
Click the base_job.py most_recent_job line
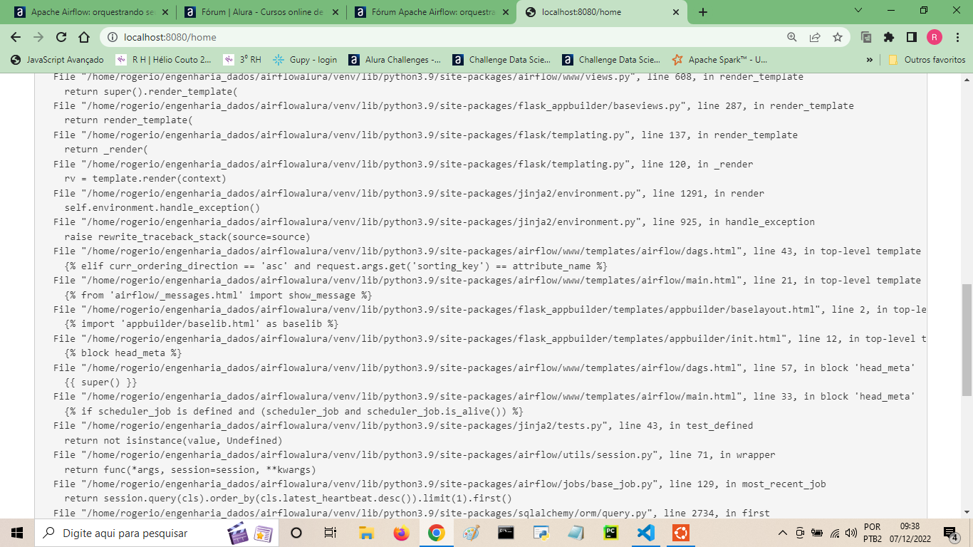pos(439,484)
